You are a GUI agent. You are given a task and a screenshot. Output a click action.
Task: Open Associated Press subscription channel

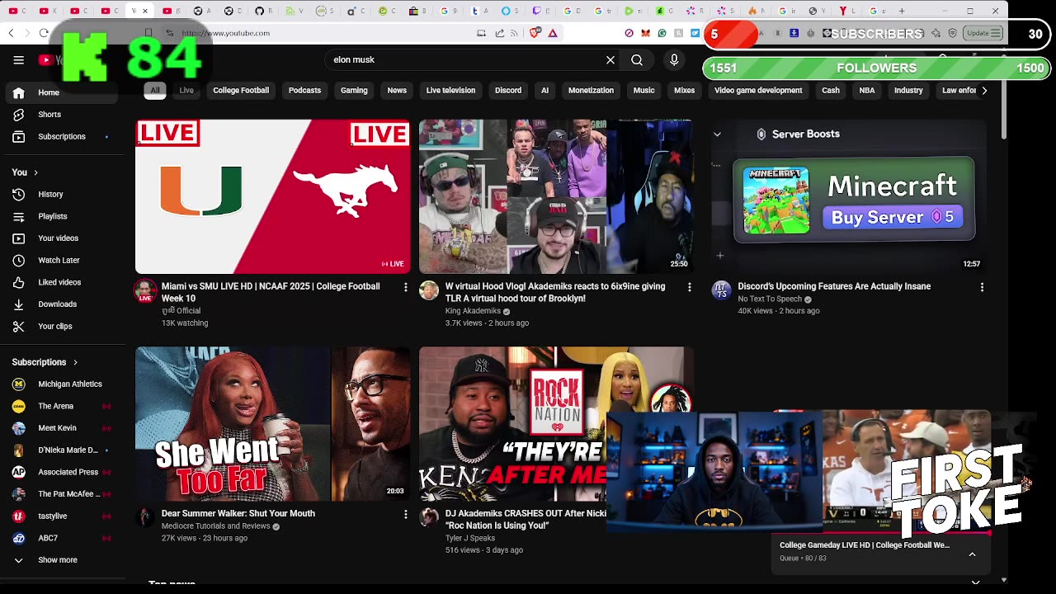(63, 472)
